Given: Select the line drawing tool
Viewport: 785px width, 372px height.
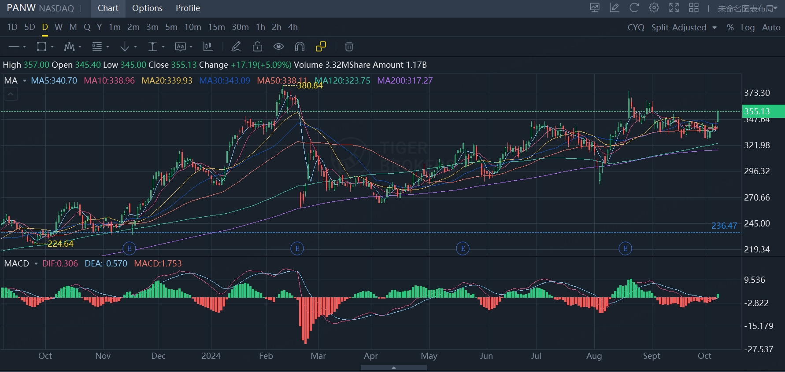Looking at the screenshot, I should click(14, 47).
